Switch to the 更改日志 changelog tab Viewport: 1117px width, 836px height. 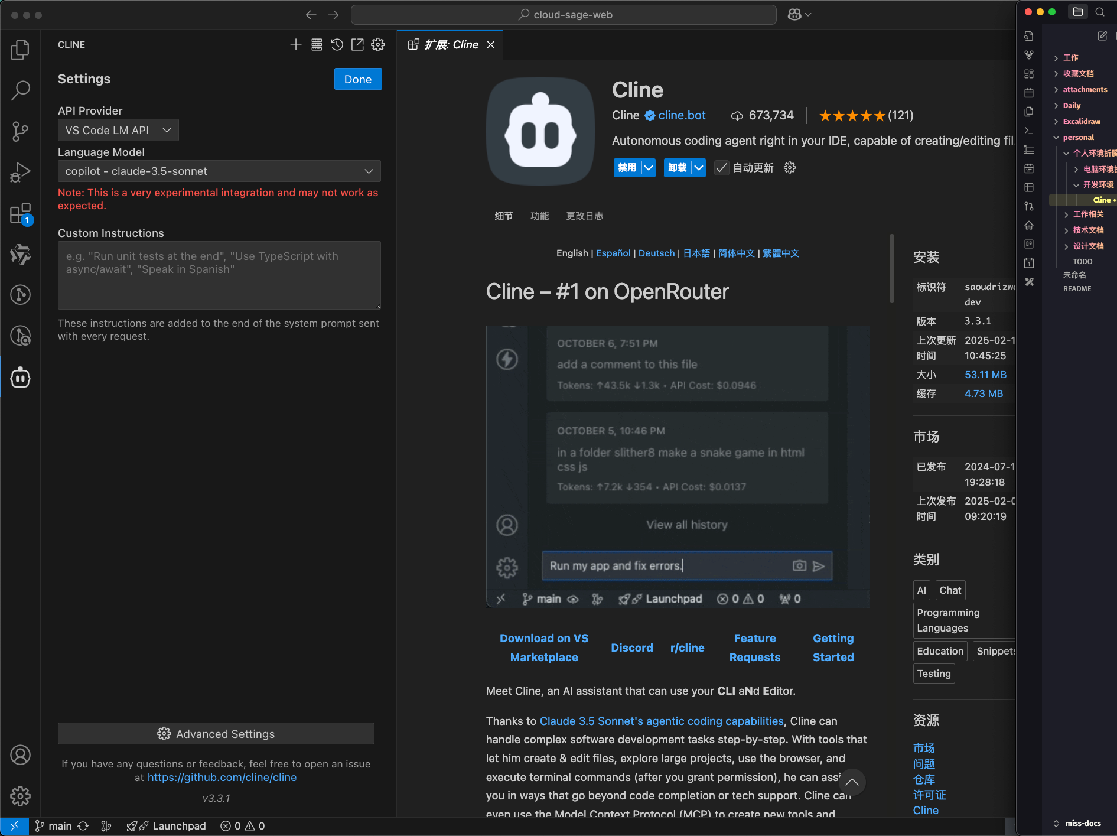(585, 216)
